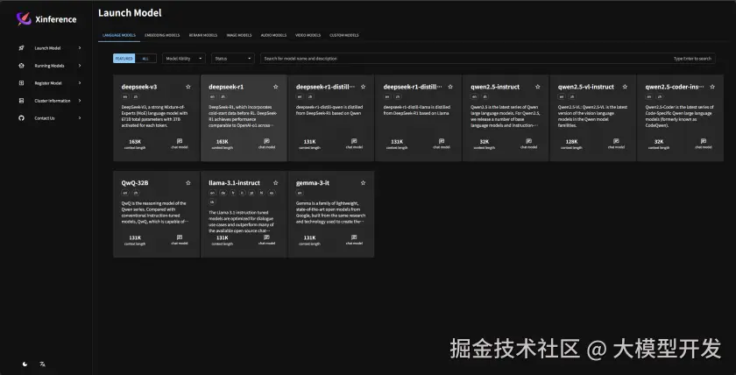This screenshot has height=375, width=736.
Task: Click the star on llama-3.1-instruct card
Action: [x=275, y=183]
